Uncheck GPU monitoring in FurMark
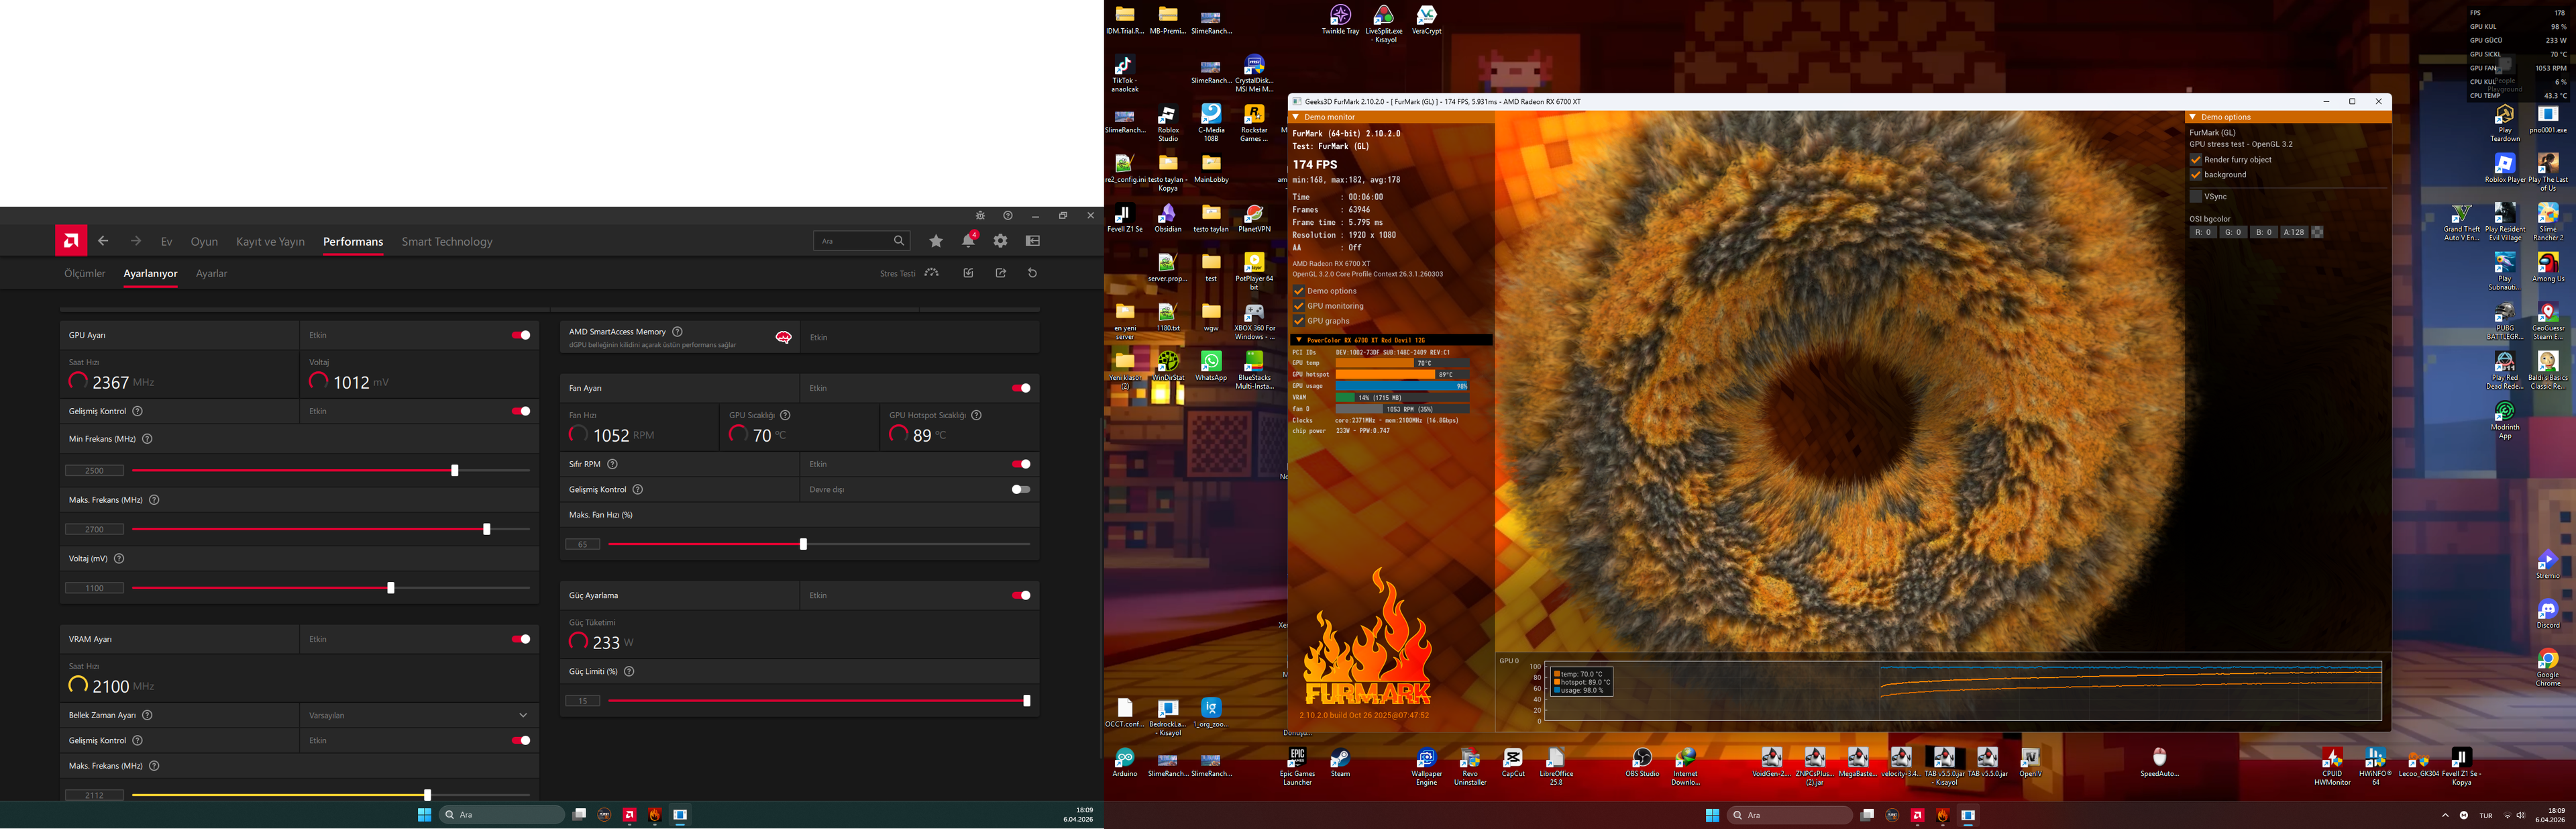Screen dimensions: 2576x829 (x=1299, y=305)
